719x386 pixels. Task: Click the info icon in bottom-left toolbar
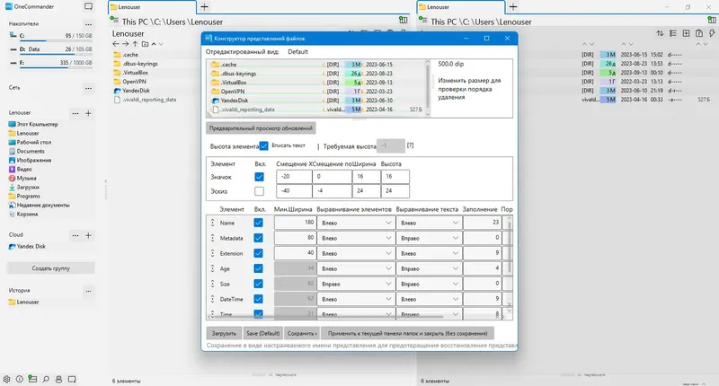point(20,379)
